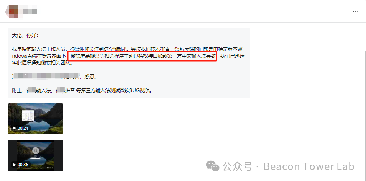The width and height of the screenshot is (366, 181).
Task: Play the 00:36 video via play icon
Action: pos(15,165)
